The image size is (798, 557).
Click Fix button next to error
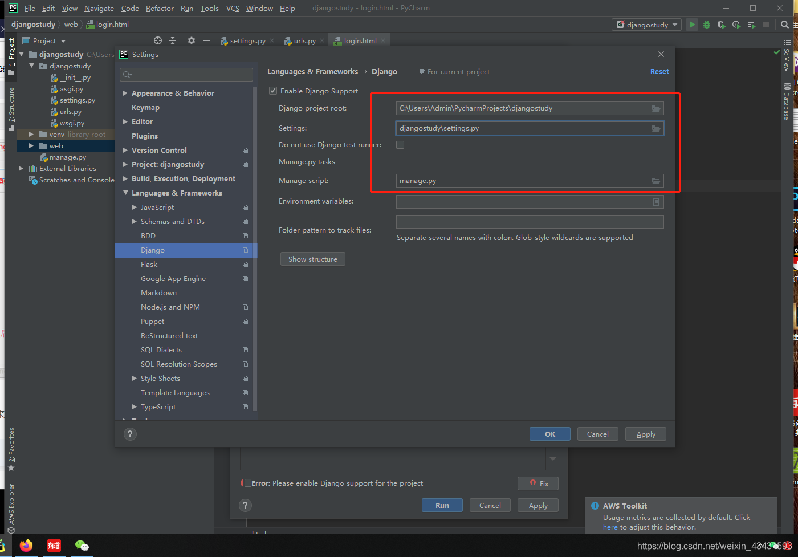(x=538, y=483)
